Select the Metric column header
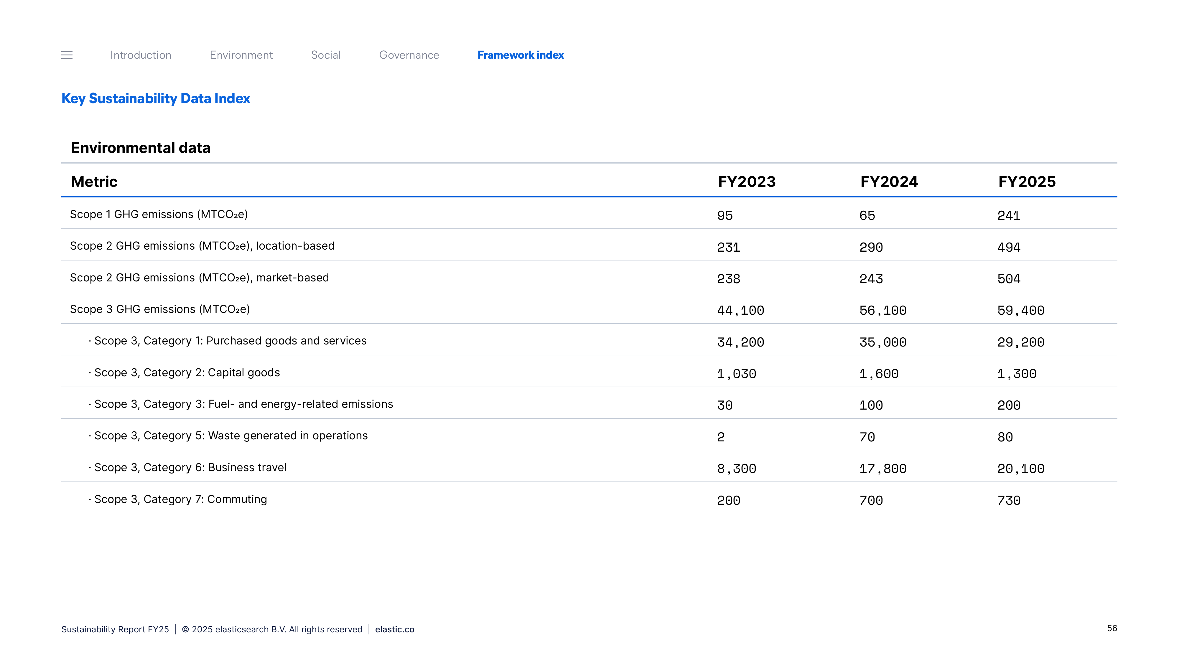1179x663 pixels. [x=94, y=182]
